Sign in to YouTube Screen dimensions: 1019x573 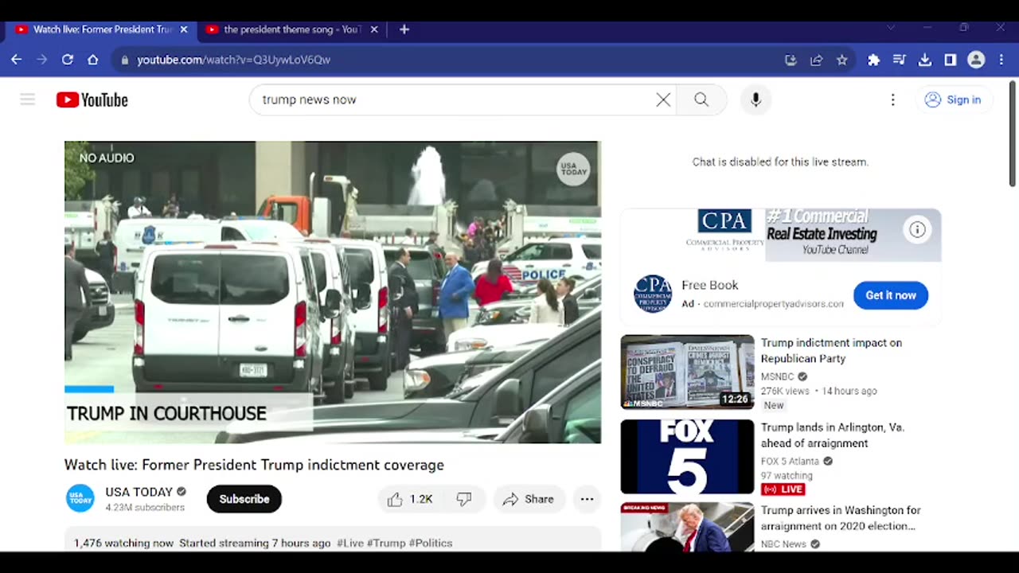tap(953, 99)
